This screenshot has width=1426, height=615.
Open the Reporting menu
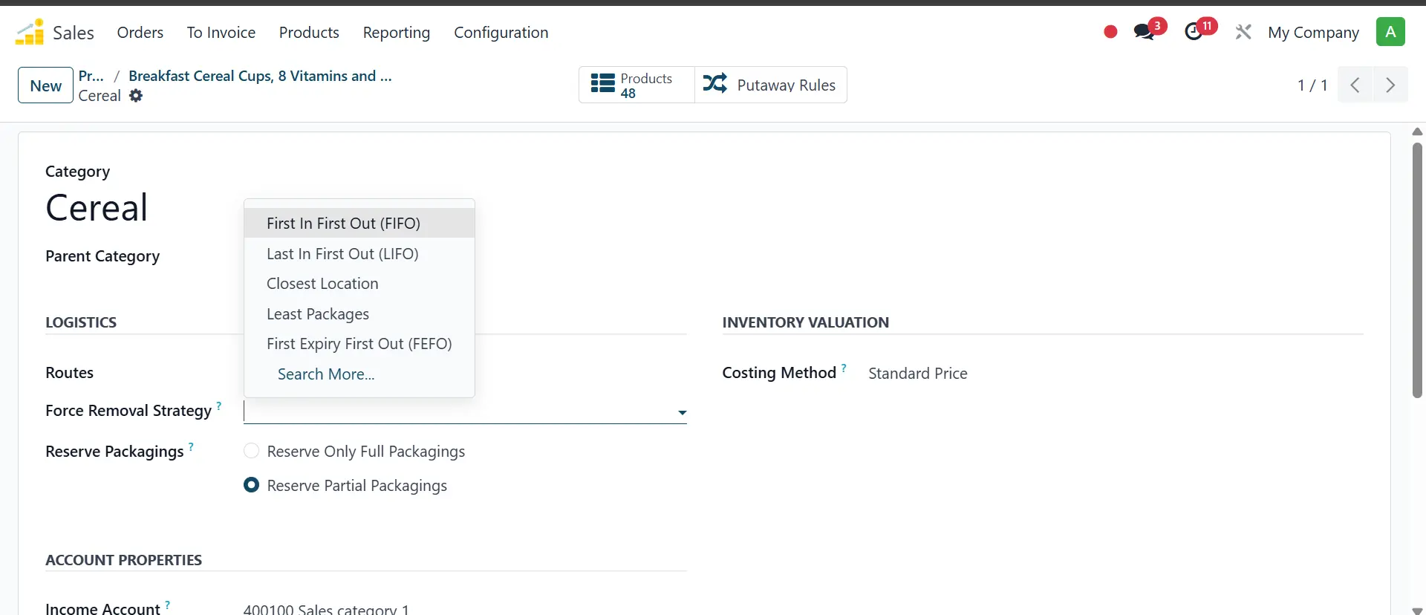coord(396,33)
